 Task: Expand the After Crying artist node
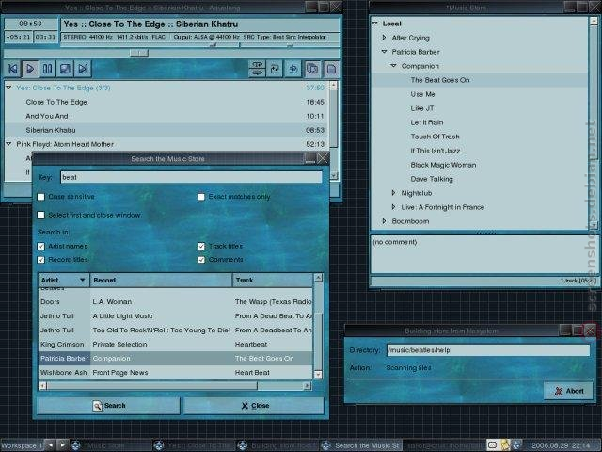point(384,38)
